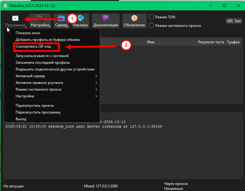The image size is (245, 191).
Task: Click Перезапустить прокси in the menu
Action: [35, 106]
